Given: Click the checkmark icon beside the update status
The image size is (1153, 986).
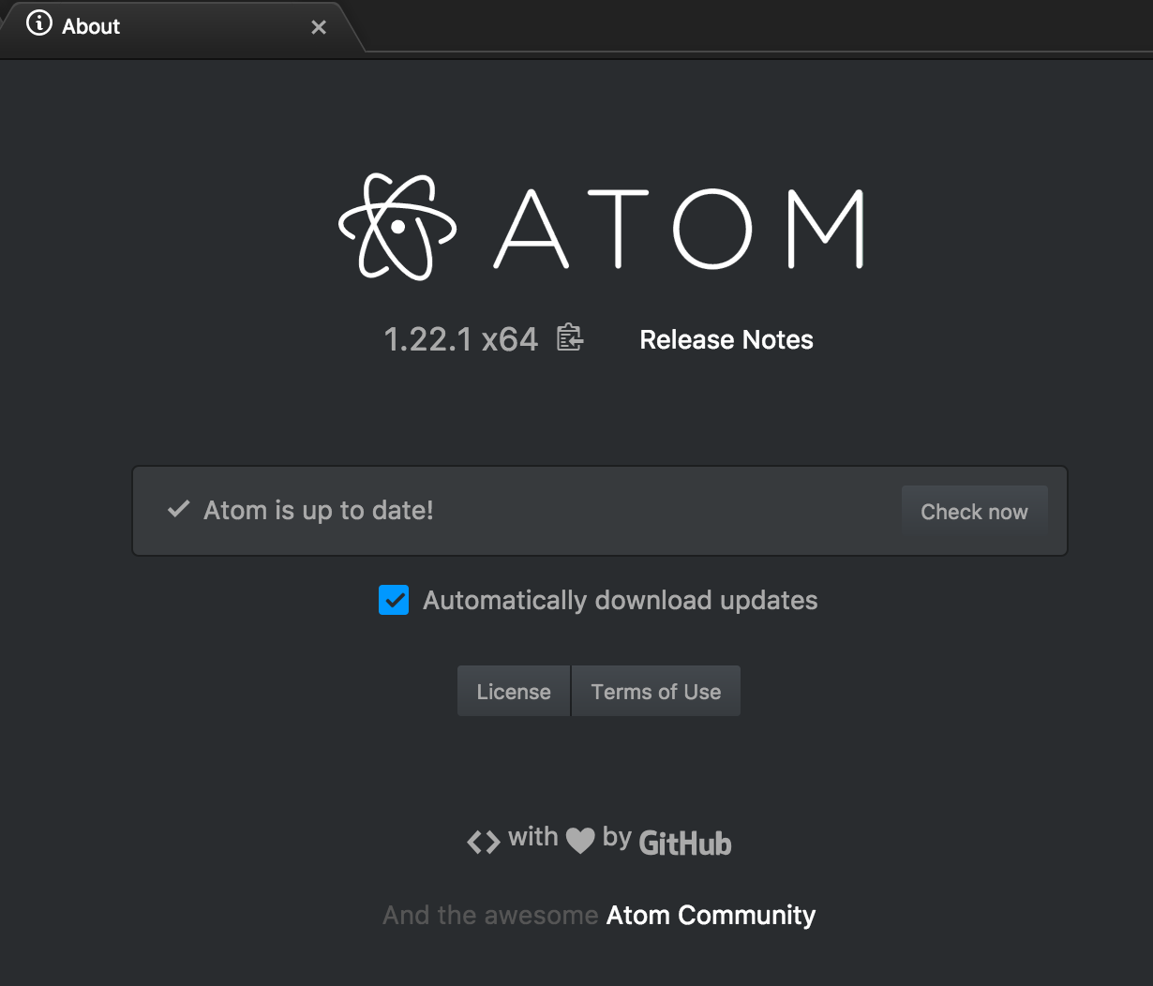Looking at the screenshot, I should [x=178, y=510].
